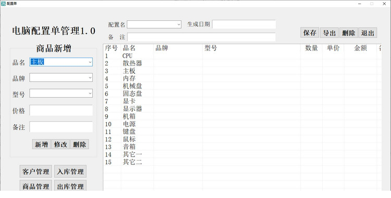
Task: Close the 配置单 window
Action: (x=384, y=4)
